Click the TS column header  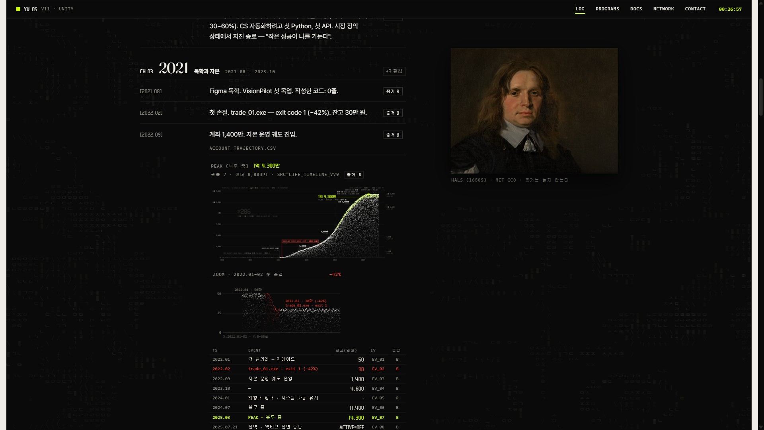click(x=215, y=350)
